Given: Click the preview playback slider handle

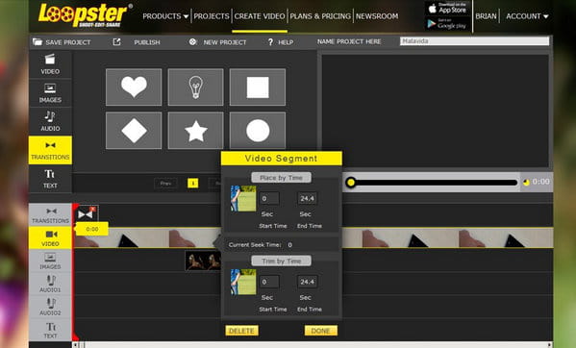Looking at the screenshot, I should (x=351, y=183).
